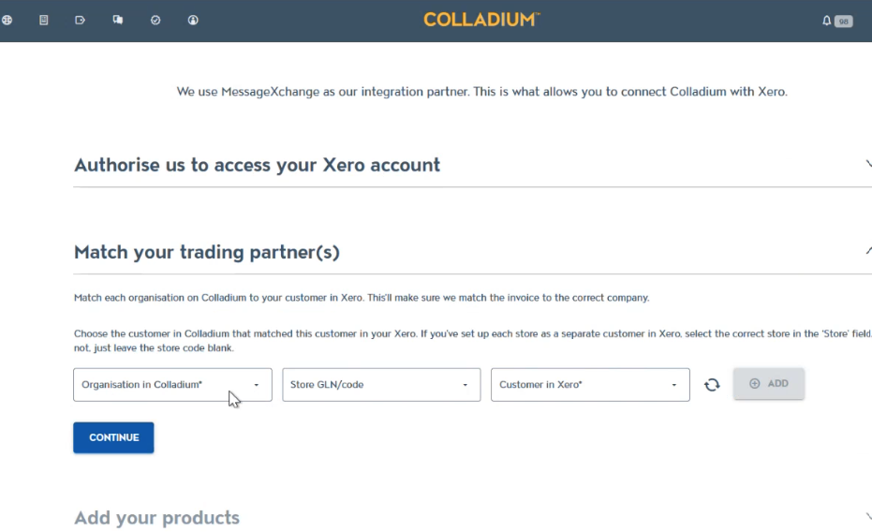This screenshot has width=872, height=532.
Task: Expand the Add your products section
Action: click(x=867, y=517)
